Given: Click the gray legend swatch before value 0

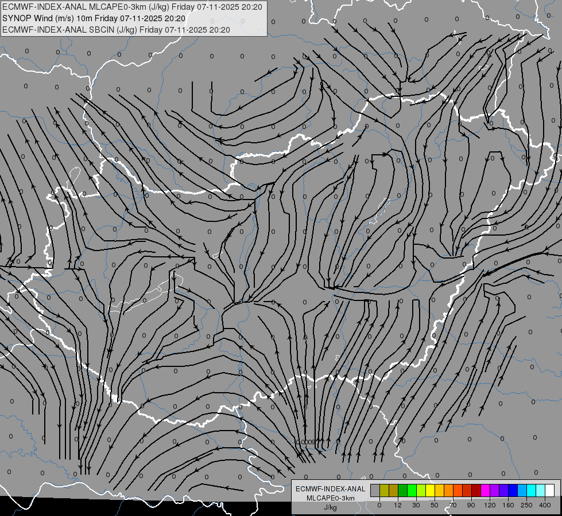Looking at the screenshot, I should (x=375, y=490).
